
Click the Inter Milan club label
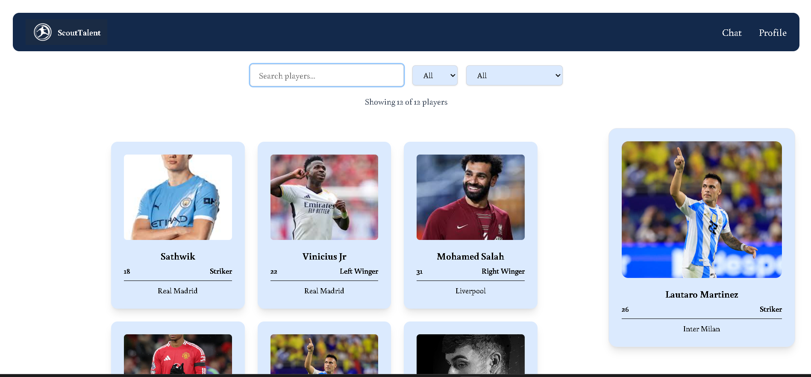pyautogui.click(x=702, y=329)
